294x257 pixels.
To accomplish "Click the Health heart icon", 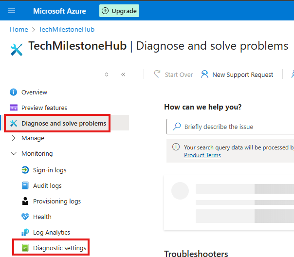I will 25,217.
